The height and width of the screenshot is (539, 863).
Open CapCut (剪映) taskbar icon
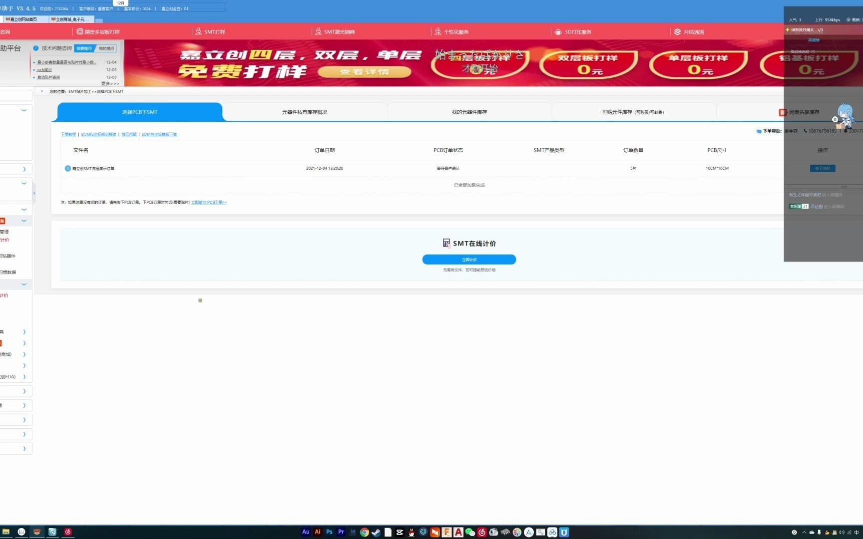point(400,532)
